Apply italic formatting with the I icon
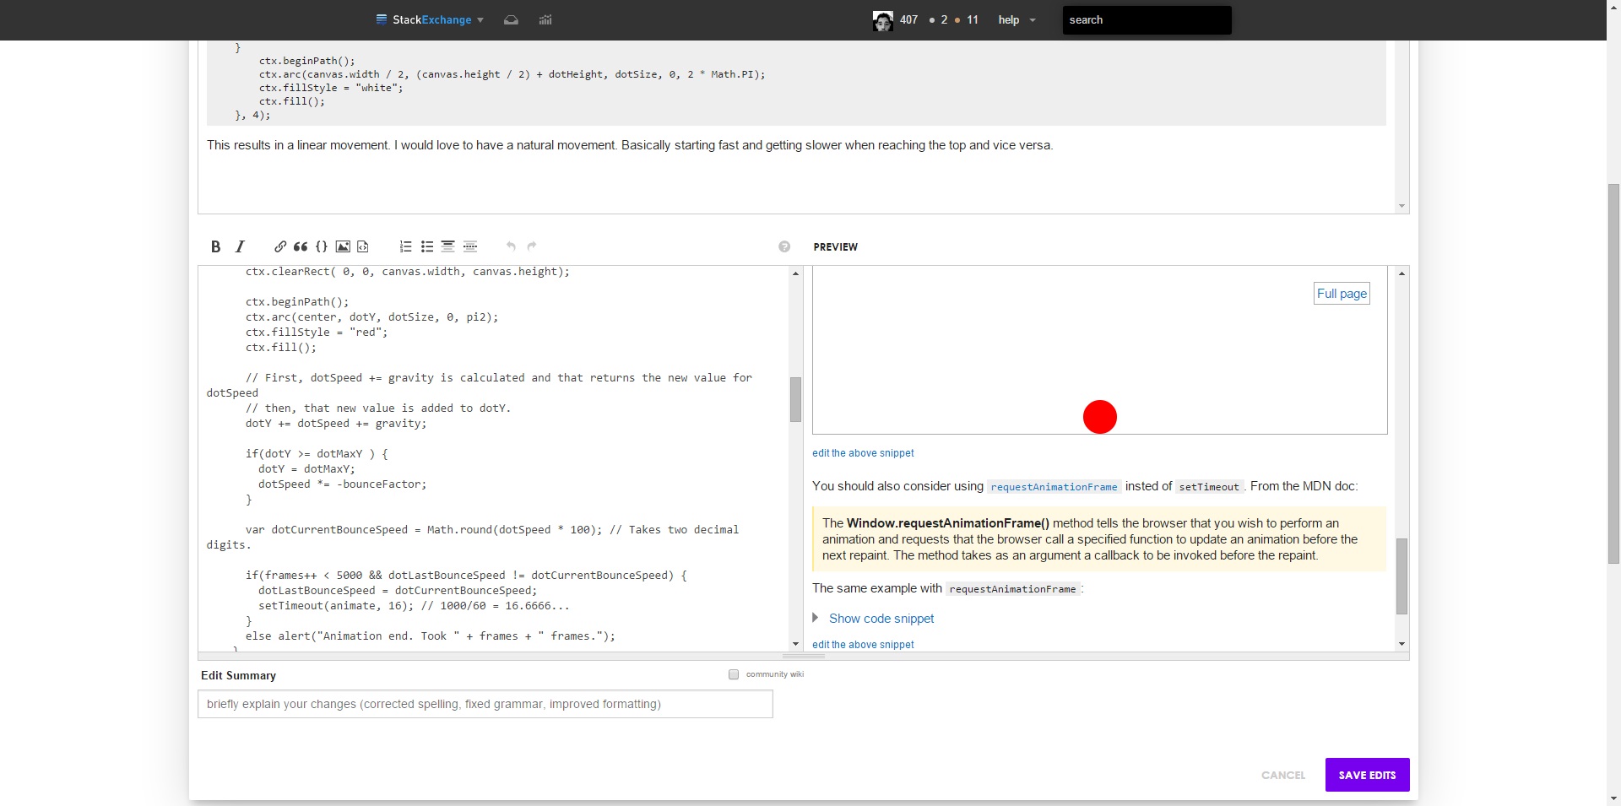 coord(240,246)
